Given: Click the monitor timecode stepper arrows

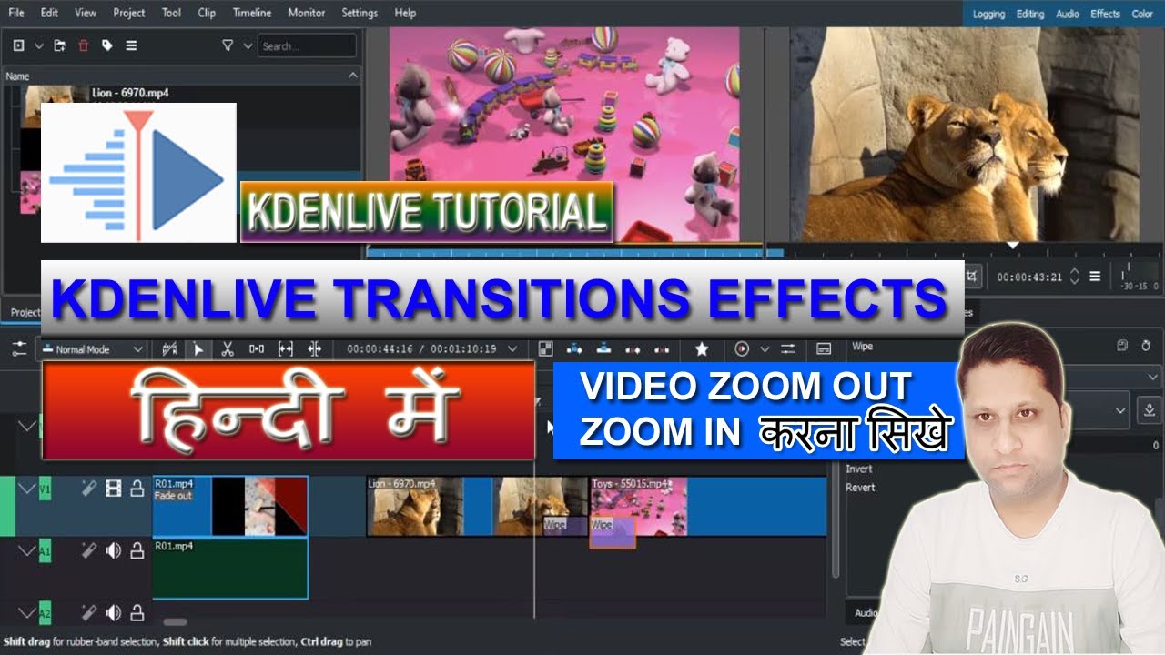Looking at the screenshot, I should pyautogui.click(x=1074, y=276).
